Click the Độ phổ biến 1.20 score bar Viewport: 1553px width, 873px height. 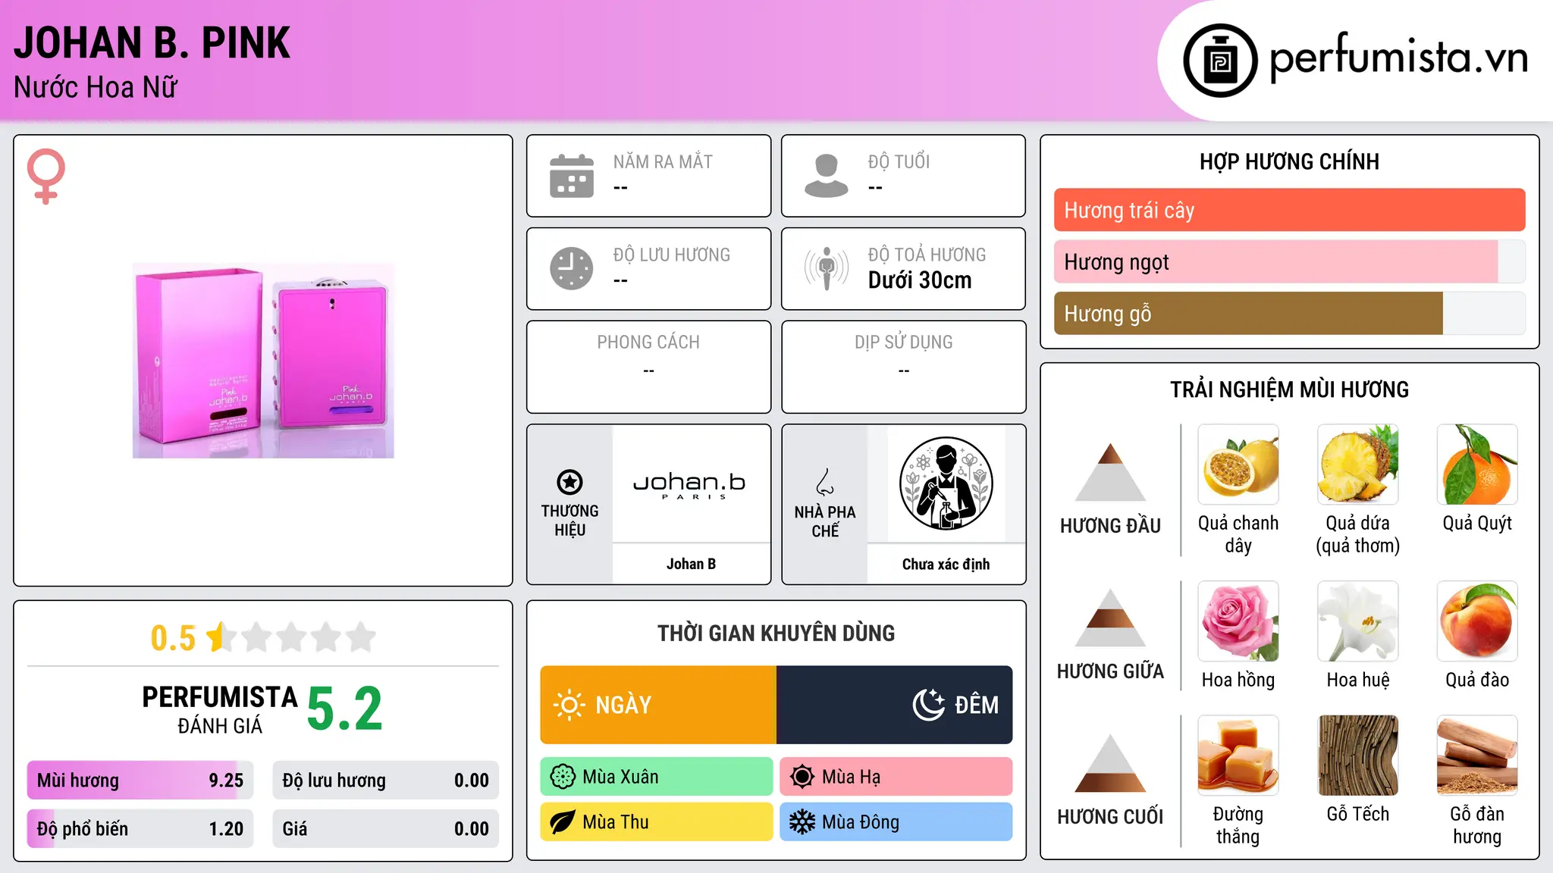tap(140, 828)
